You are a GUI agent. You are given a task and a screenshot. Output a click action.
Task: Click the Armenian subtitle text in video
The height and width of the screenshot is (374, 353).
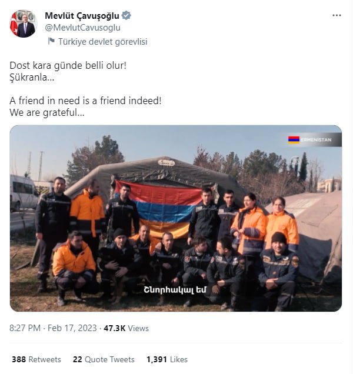(x=175, y=290)
